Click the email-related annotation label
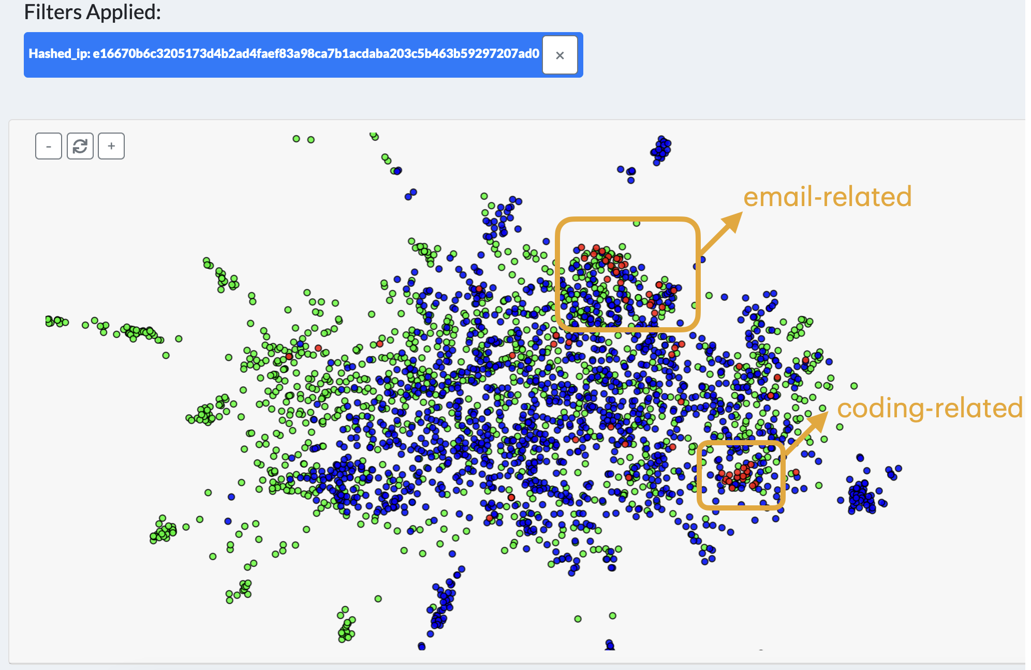1031x670 pixels. [827, 197]
